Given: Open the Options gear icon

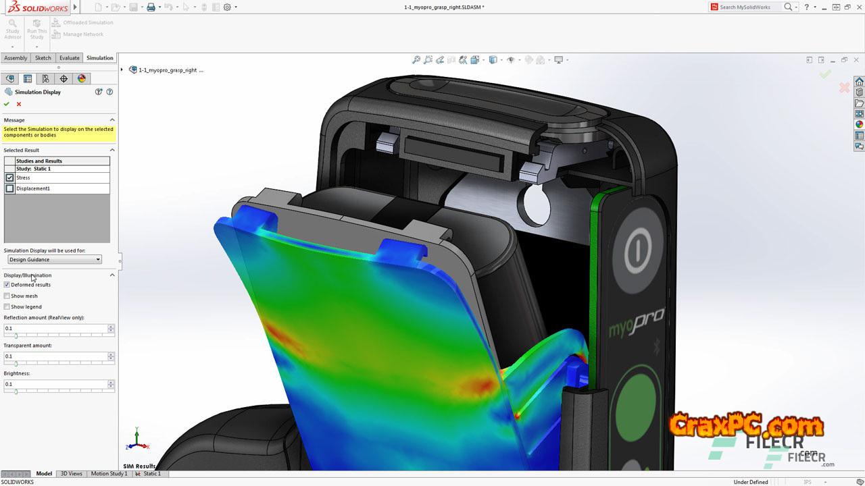Looking at the screenshot, I should click(227, 7).
